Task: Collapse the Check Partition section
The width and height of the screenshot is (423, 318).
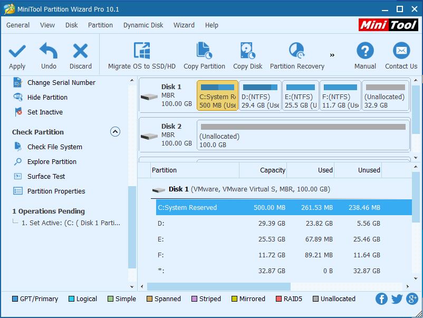Action: point(115,132)
